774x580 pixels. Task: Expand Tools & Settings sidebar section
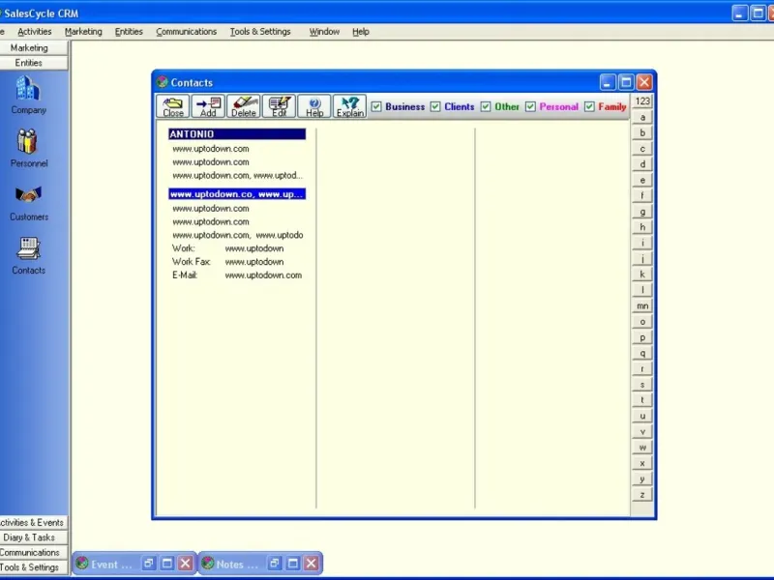34,567
